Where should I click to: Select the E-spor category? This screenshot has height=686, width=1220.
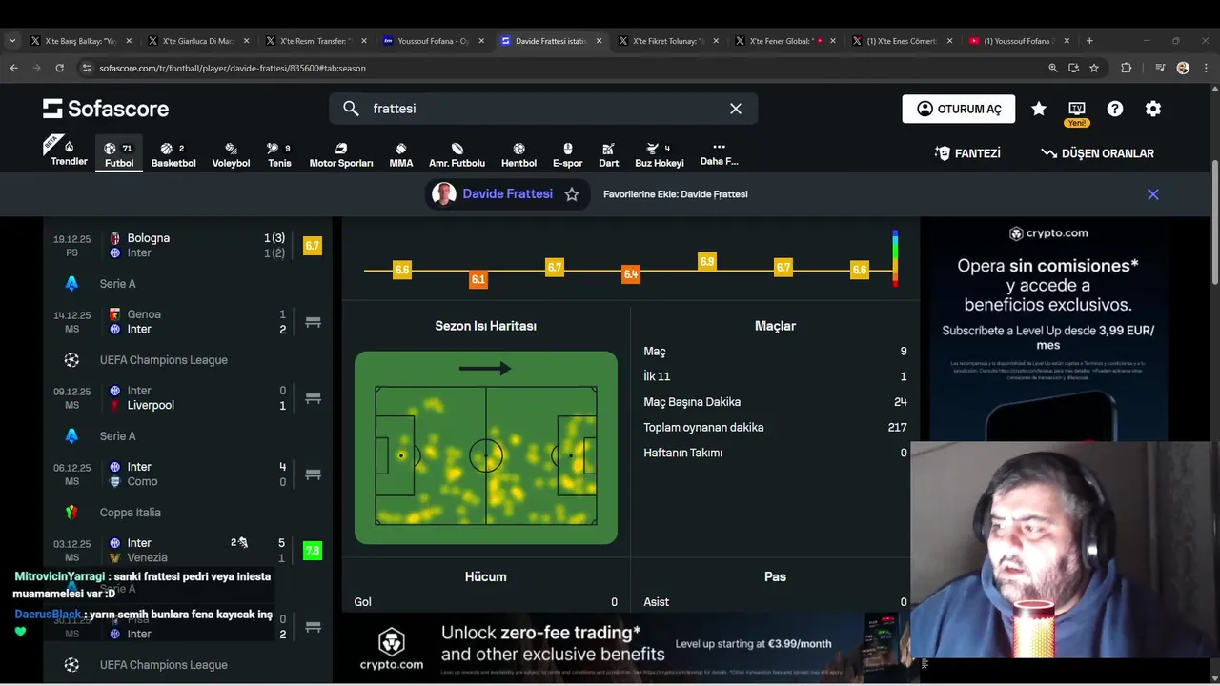(567, 154)
